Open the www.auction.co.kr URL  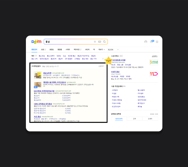[x=47, y=117]
